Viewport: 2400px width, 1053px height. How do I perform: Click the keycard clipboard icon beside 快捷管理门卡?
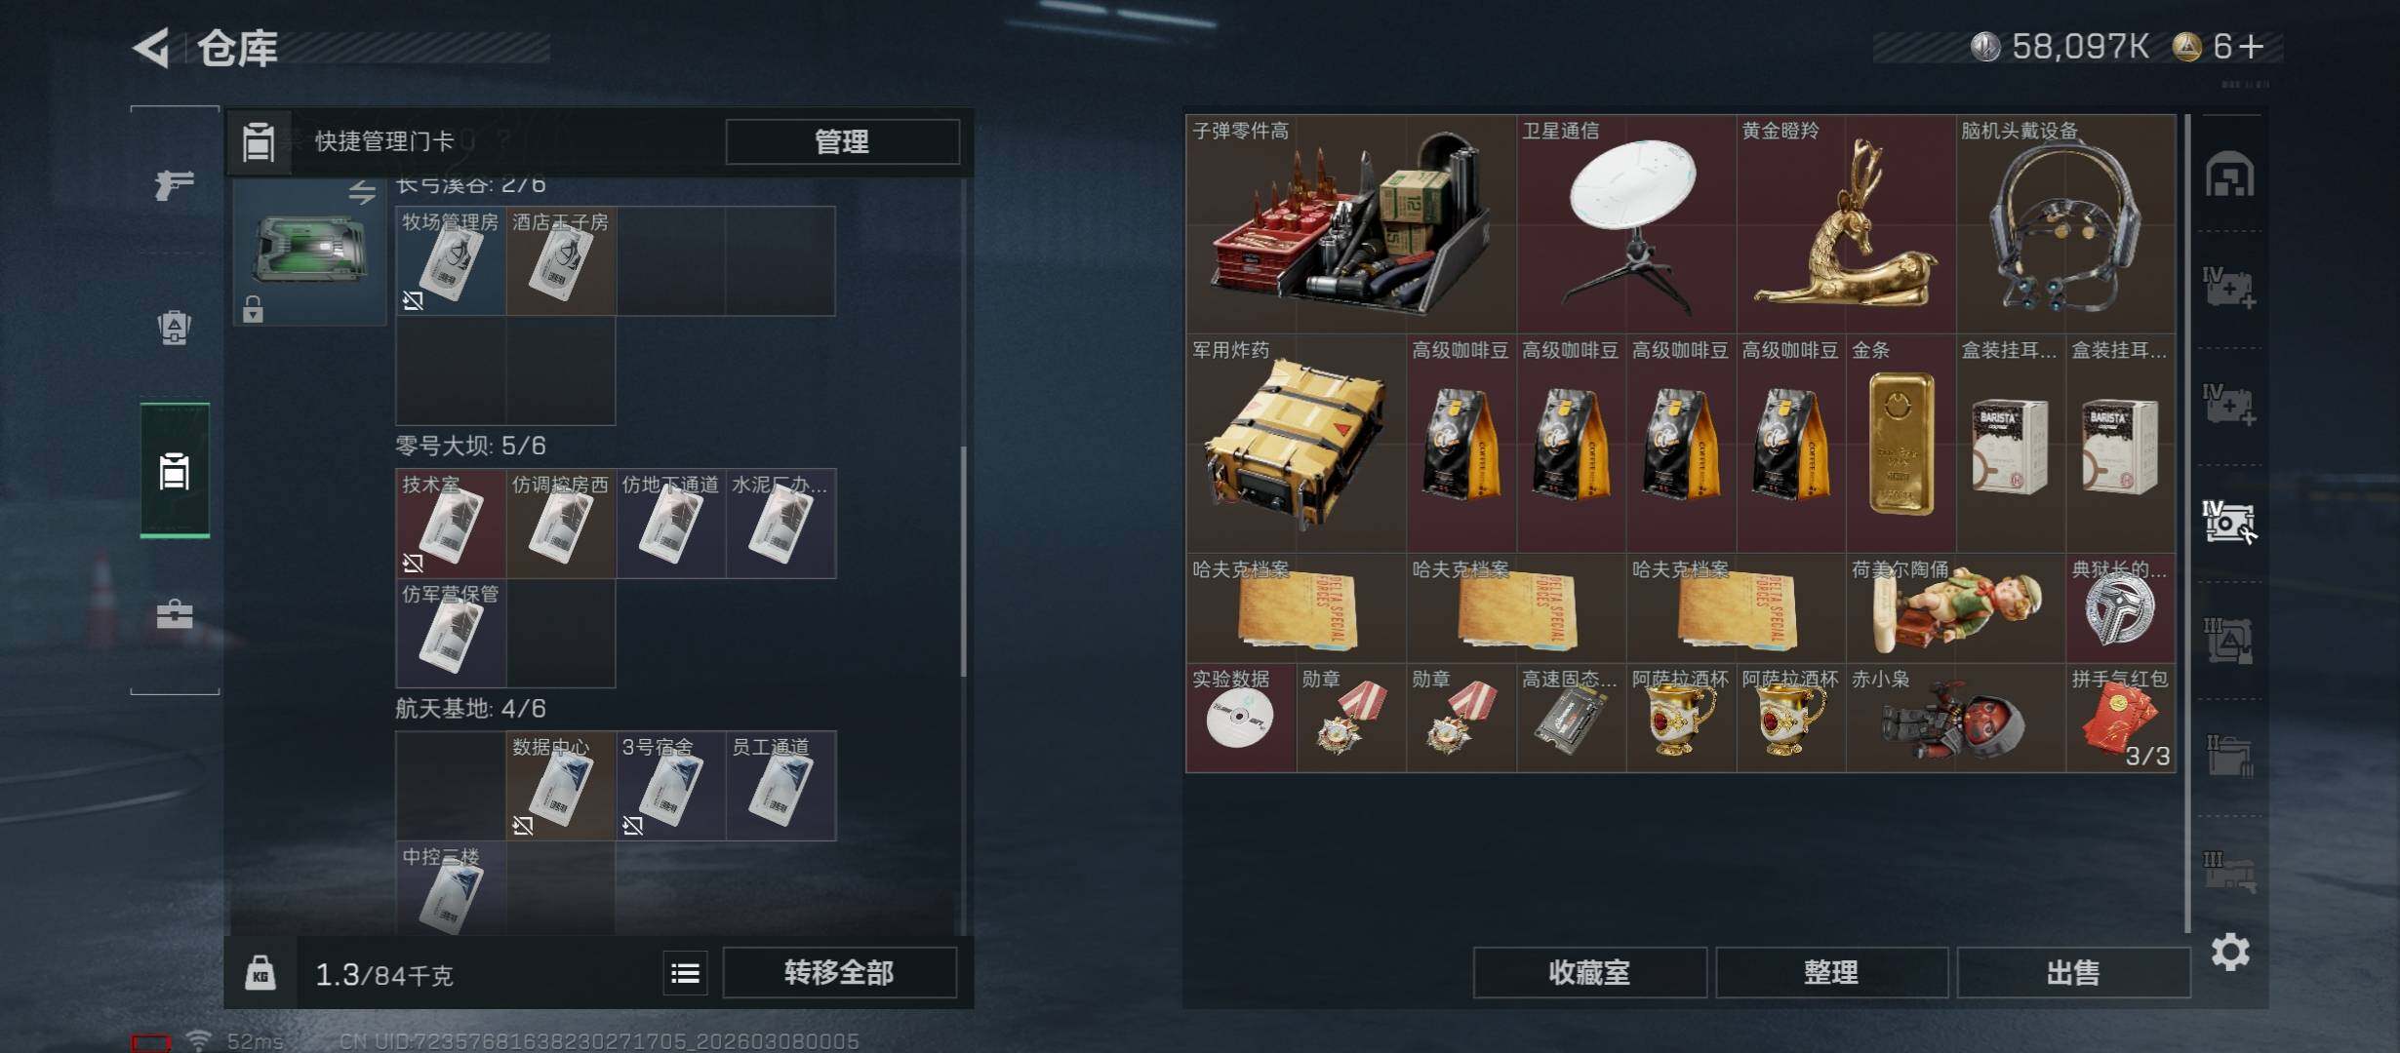pos(260,142)
